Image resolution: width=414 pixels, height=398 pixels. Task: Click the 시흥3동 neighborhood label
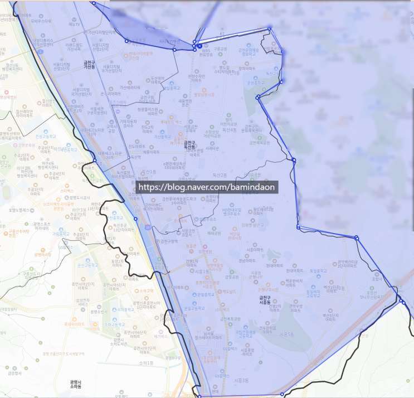[241, 381]
